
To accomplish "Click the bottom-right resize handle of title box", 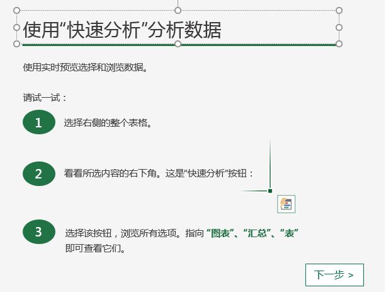I will coord(339,44).
